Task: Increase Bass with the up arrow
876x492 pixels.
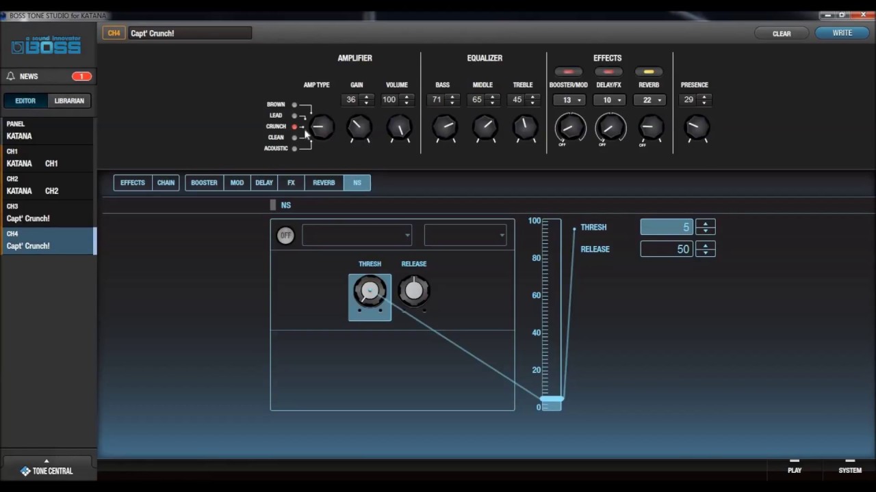Action: [452, 96]
